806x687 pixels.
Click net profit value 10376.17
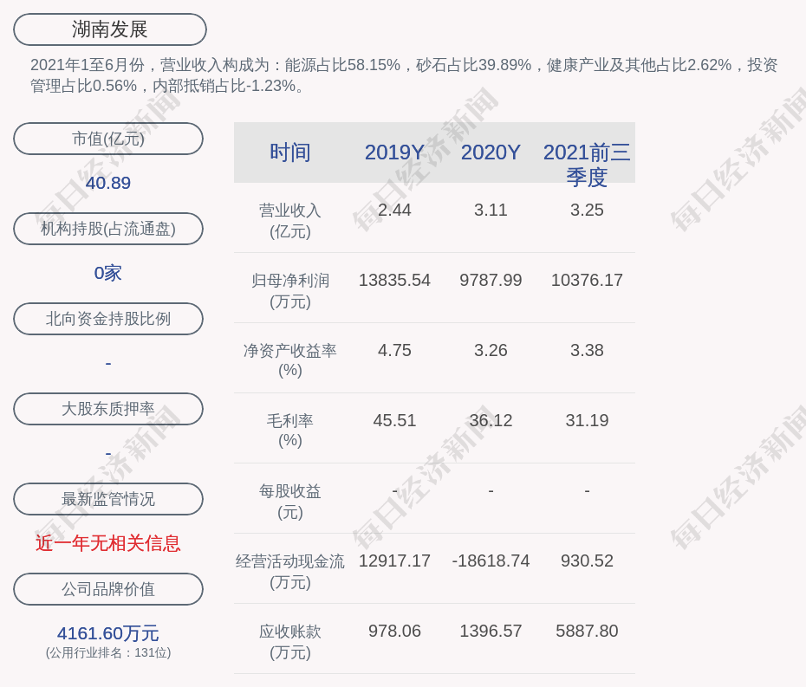pyautogui.click(x=587, y=280)
